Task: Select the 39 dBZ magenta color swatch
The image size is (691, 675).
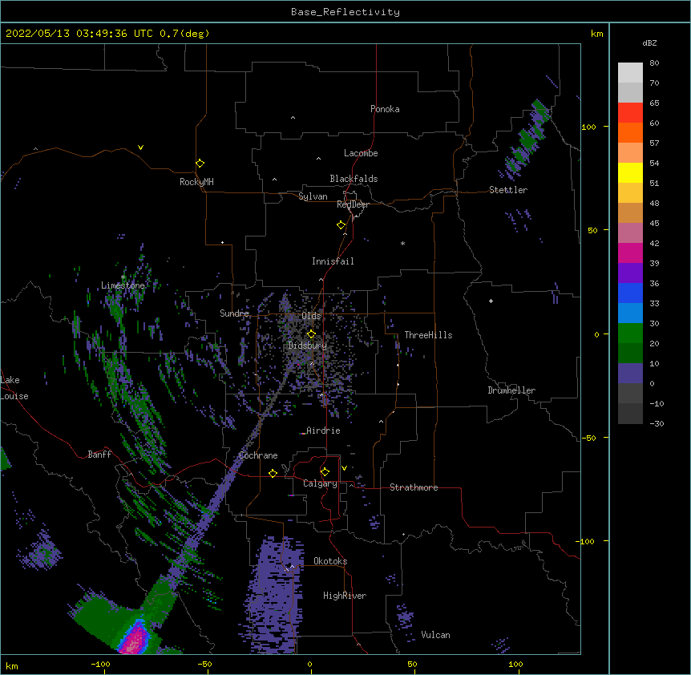Action: 630,253
